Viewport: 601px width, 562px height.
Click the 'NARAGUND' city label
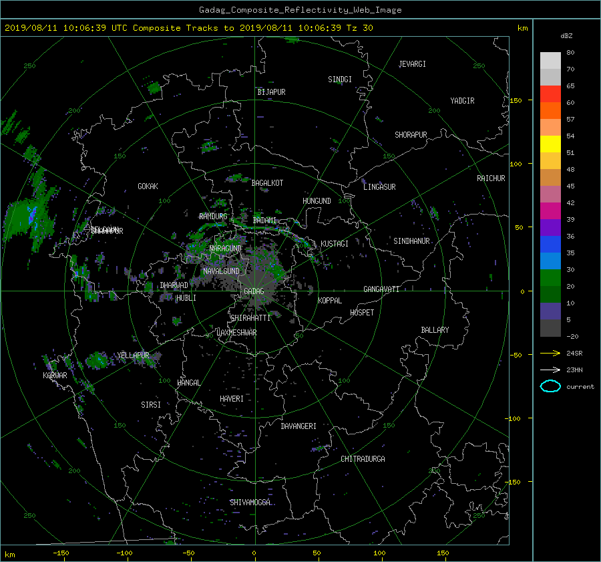pyautogui.click(x=226, y=248)
